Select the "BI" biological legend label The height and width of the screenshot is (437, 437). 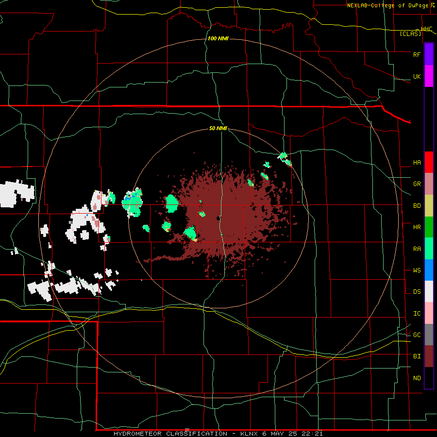pos(417,356)
